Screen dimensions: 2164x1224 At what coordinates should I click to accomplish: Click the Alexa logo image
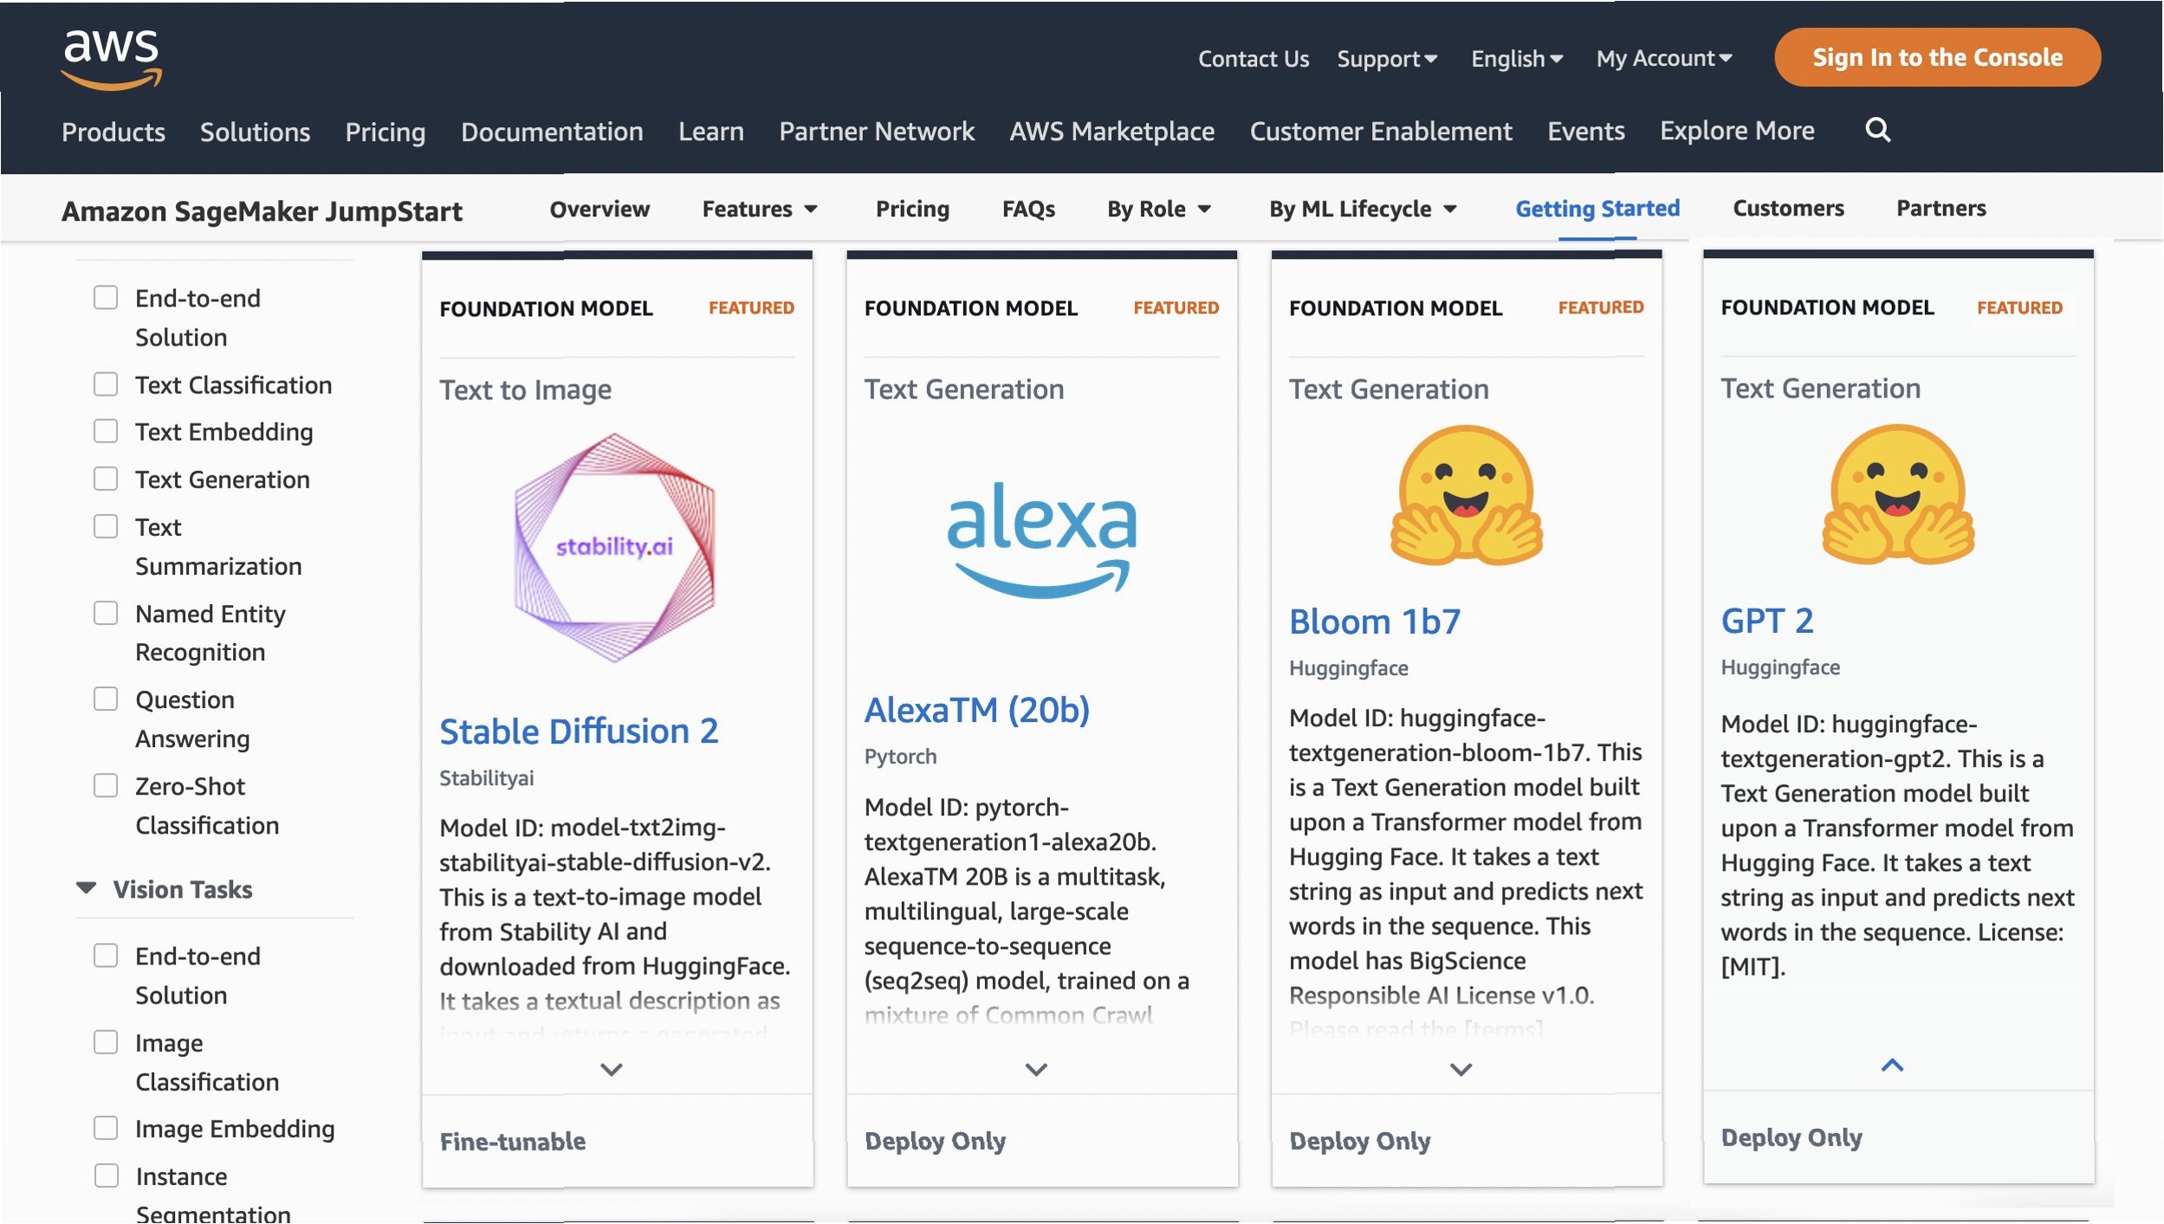point(1041,537)
